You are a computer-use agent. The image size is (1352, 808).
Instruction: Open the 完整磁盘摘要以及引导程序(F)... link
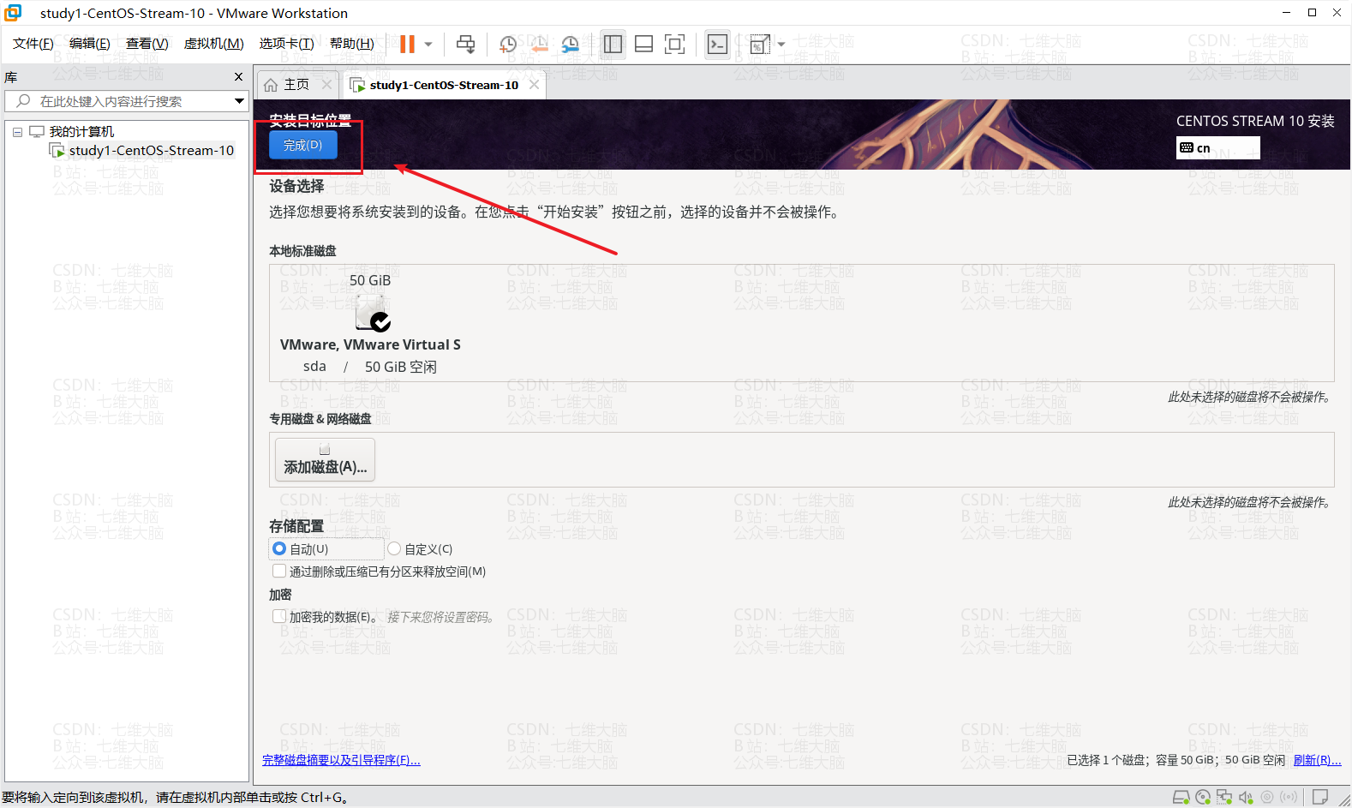[341, 760]
